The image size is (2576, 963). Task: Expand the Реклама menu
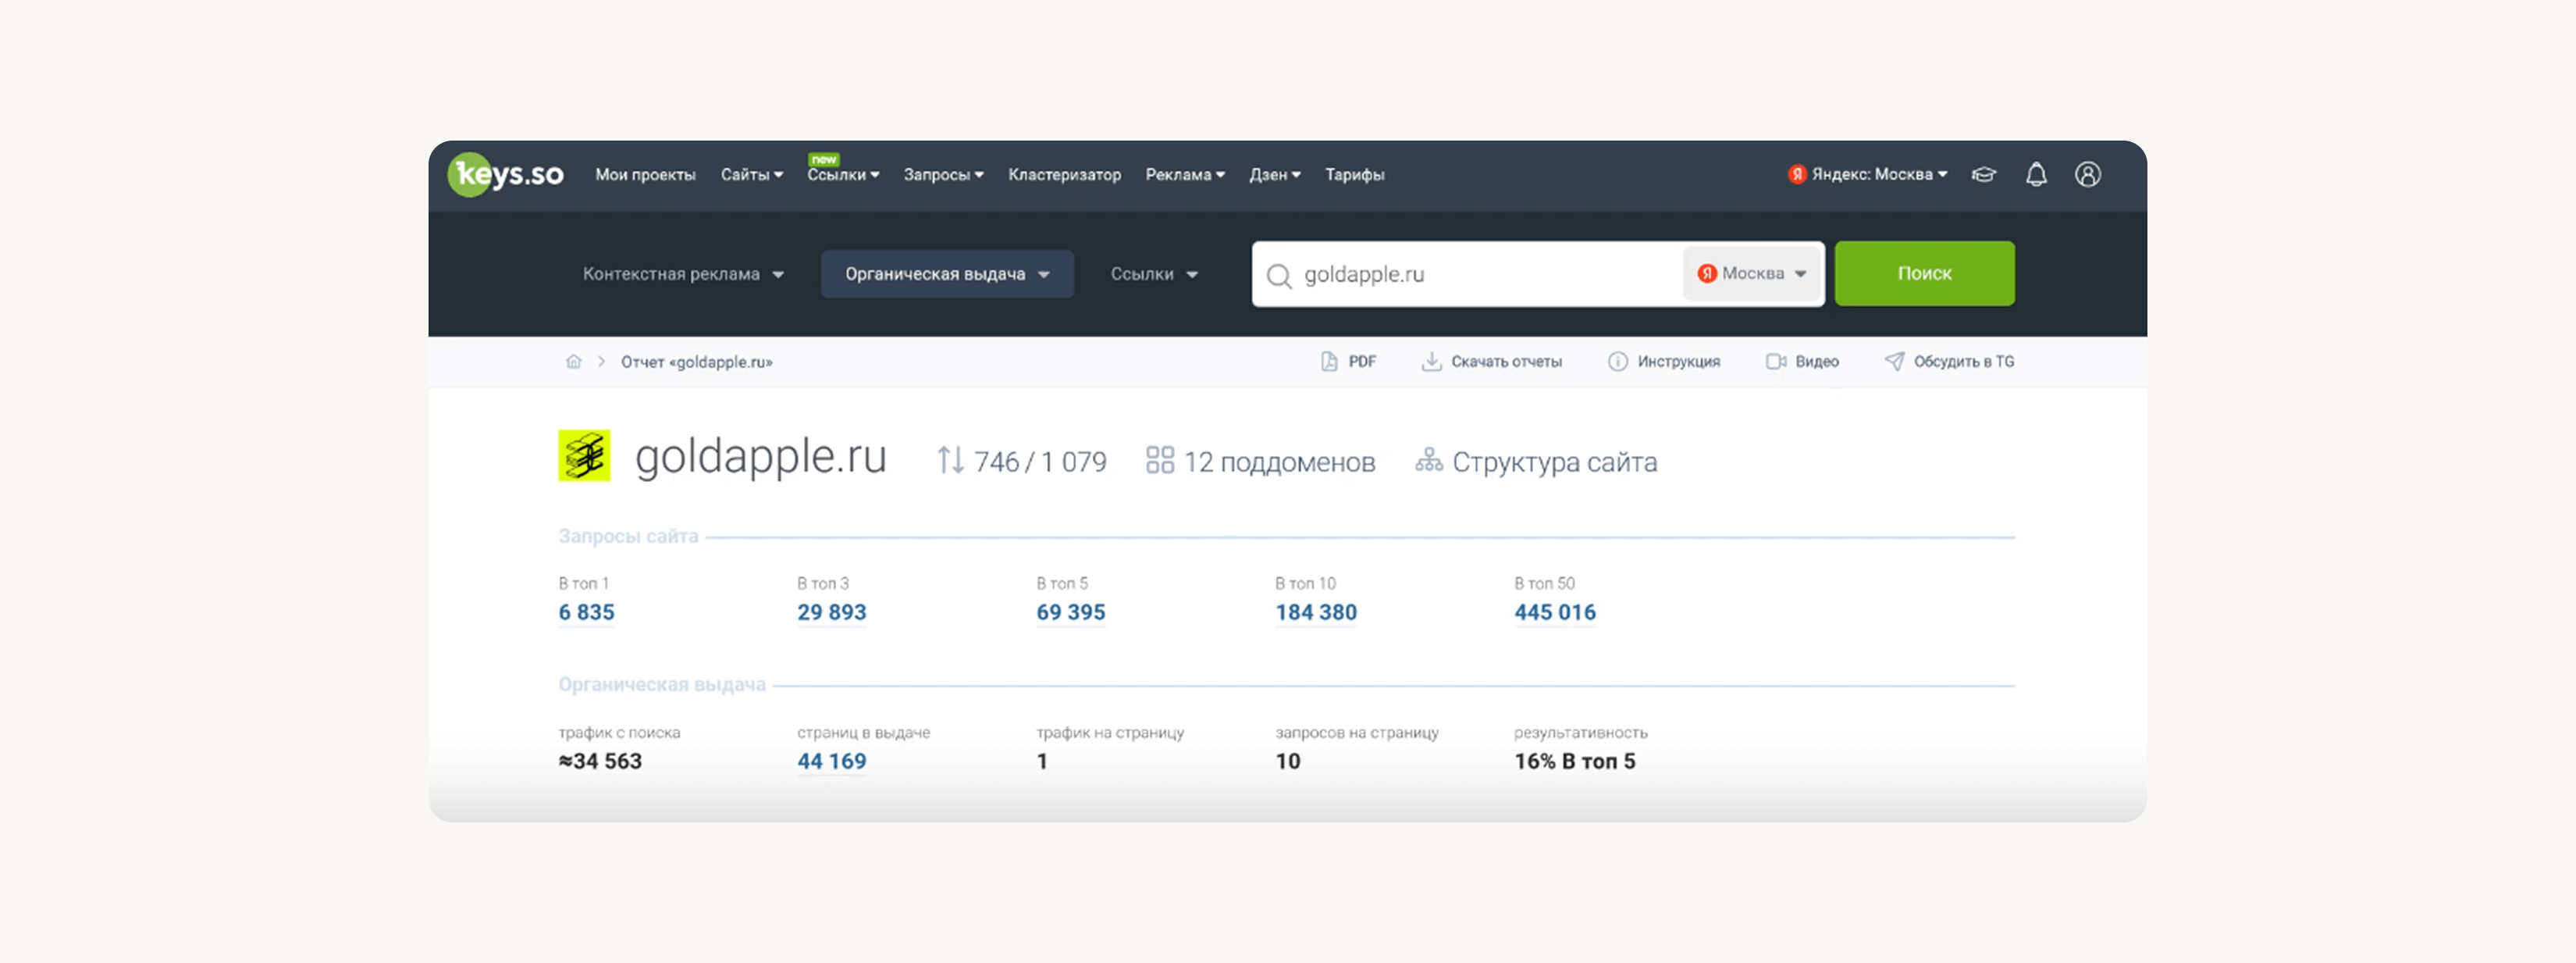1185,175
